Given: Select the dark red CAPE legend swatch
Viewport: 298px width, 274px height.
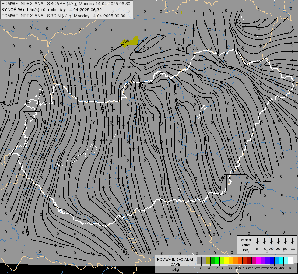Looking at the screenshot, I should 249,261.
